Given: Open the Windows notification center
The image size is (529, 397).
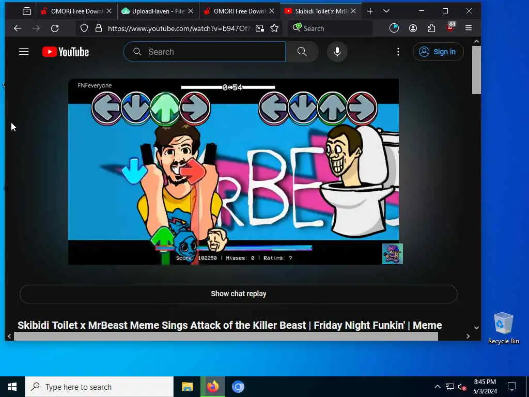Looking at the screenshot, I should coord(512,387).
